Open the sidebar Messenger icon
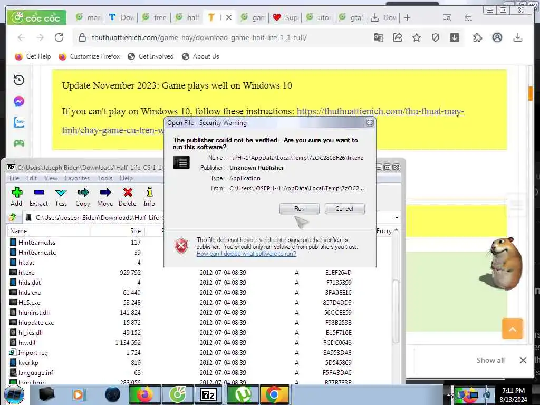 point(19,101)
